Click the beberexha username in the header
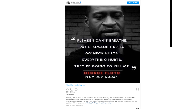 [75, 2]
